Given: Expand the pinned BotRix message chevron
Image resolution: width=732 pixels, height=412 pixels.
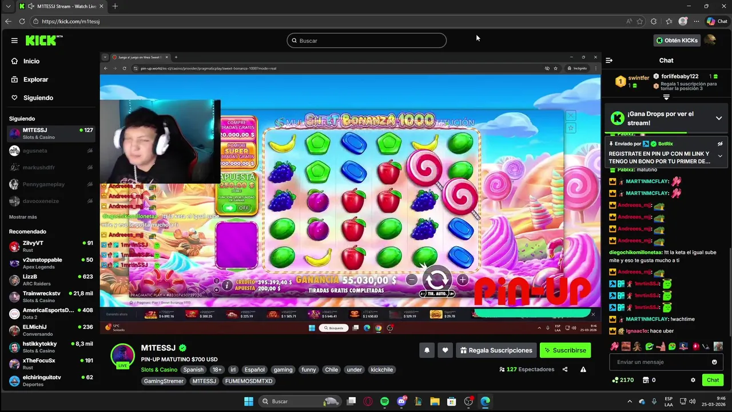Looking at the screenshot, I should (x=720, y=156).
